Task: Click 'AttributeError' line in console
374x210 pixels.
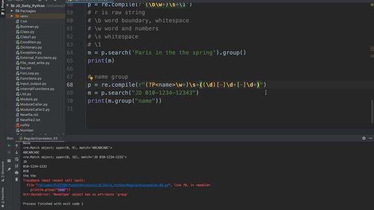Action: pyautogui.click(x=75, y=194)
